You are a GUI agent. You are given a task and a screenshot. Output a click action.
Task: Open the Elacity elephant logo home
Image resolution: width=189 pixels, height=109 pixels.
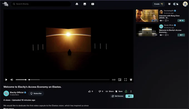6,4
